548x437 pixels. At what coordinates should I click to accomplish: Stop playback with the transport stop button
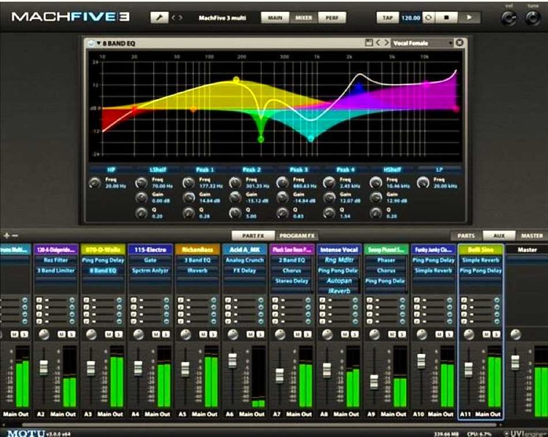coord(446,17)
